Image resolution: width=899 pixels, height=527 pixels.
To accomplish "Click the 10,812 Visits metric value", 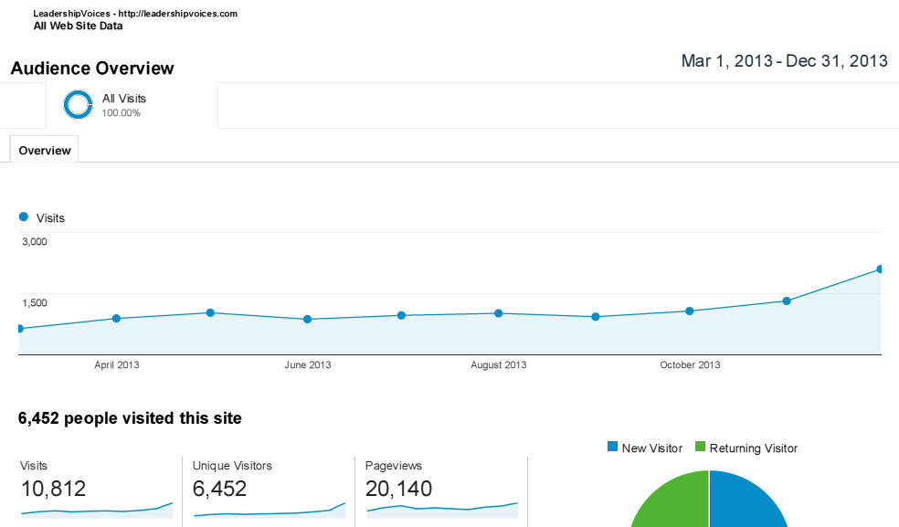I will pos(53,489).
